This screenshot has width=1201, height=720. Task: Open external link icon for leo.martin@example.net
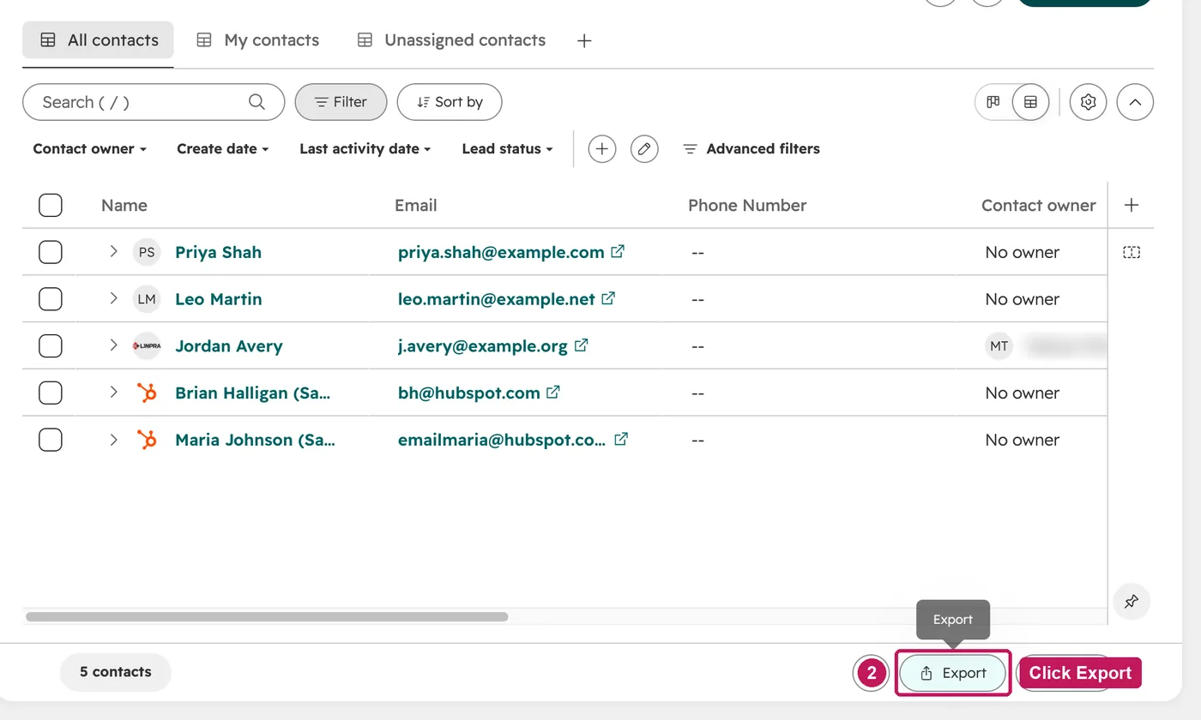608,299
